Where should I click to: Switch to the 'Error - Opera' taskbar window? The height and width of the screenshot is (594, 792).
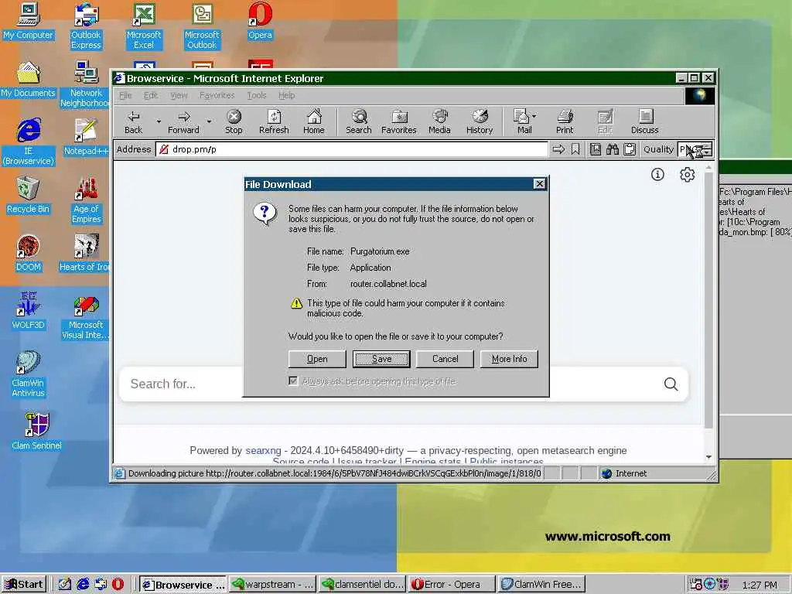(451, 585)
